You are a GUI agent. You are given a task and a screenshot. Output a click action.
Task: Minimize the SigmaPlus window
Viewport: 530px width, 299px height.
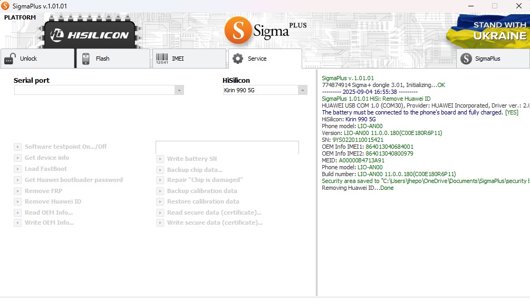(471, 6)
